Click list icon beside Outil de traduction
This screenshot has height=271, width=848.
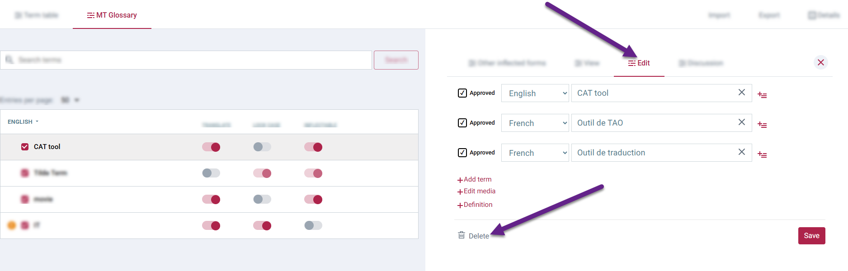[x=762, y=154]
